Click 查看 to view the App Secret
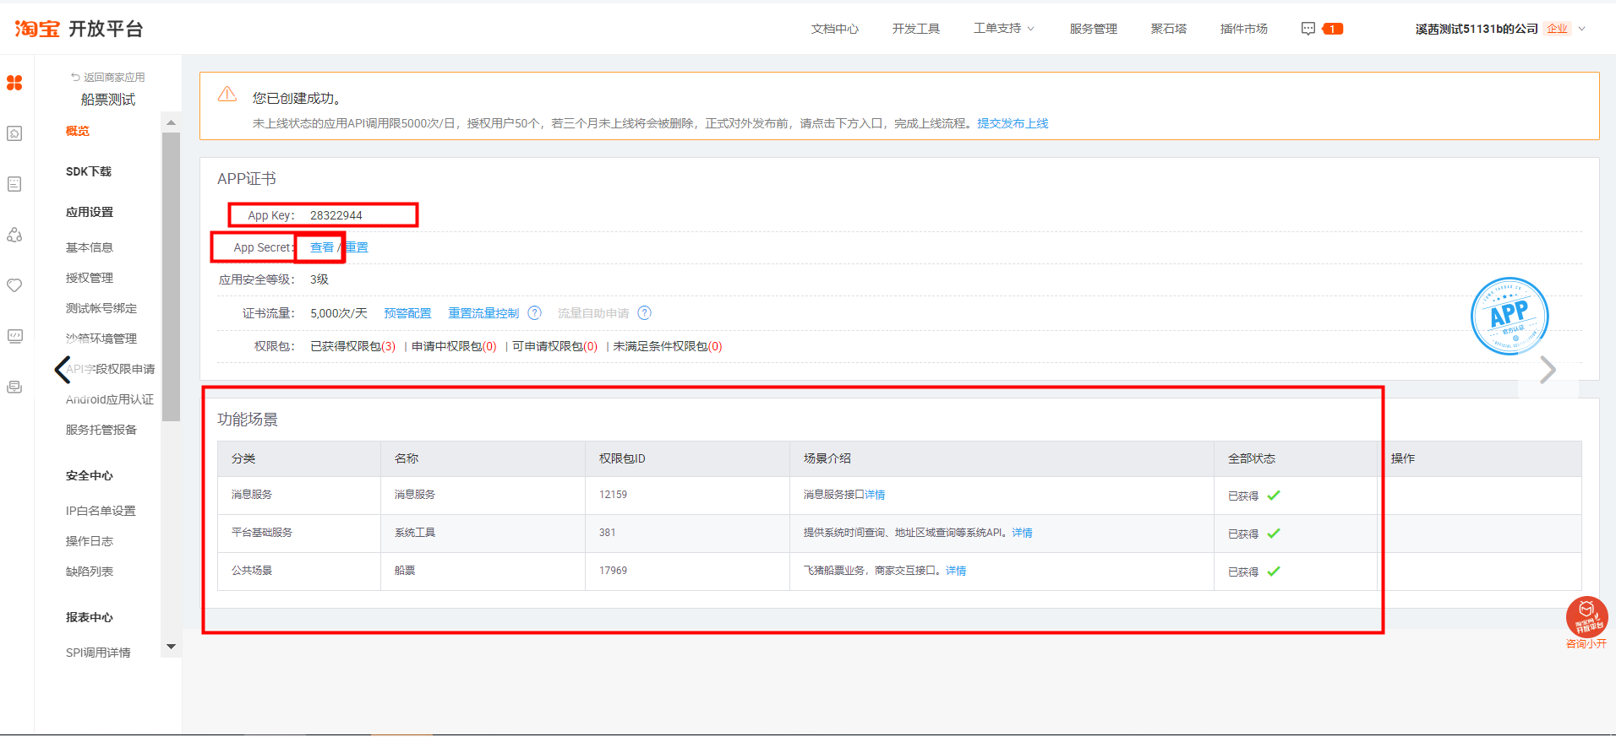The image size is (1616, 737). [322, 247]
